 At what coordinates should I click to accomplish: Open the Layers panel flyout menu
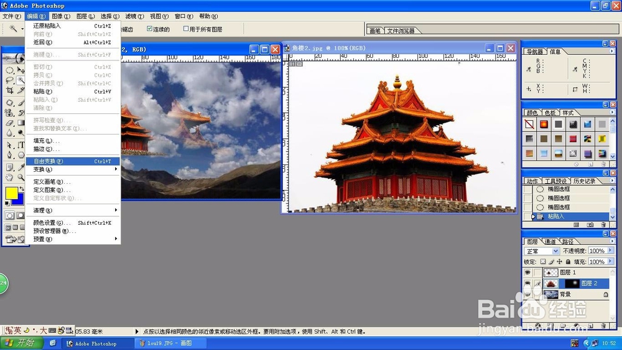pyautogui.click(x=612, y=241)
